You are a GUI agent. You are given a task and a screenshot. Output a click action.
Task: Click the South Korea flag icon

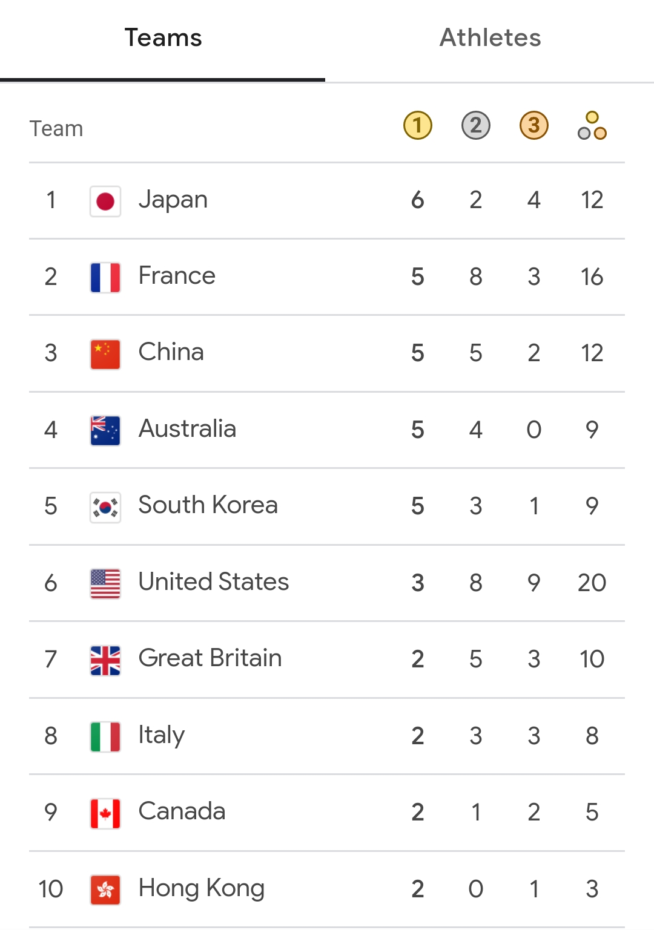click(x=105, y=507)
